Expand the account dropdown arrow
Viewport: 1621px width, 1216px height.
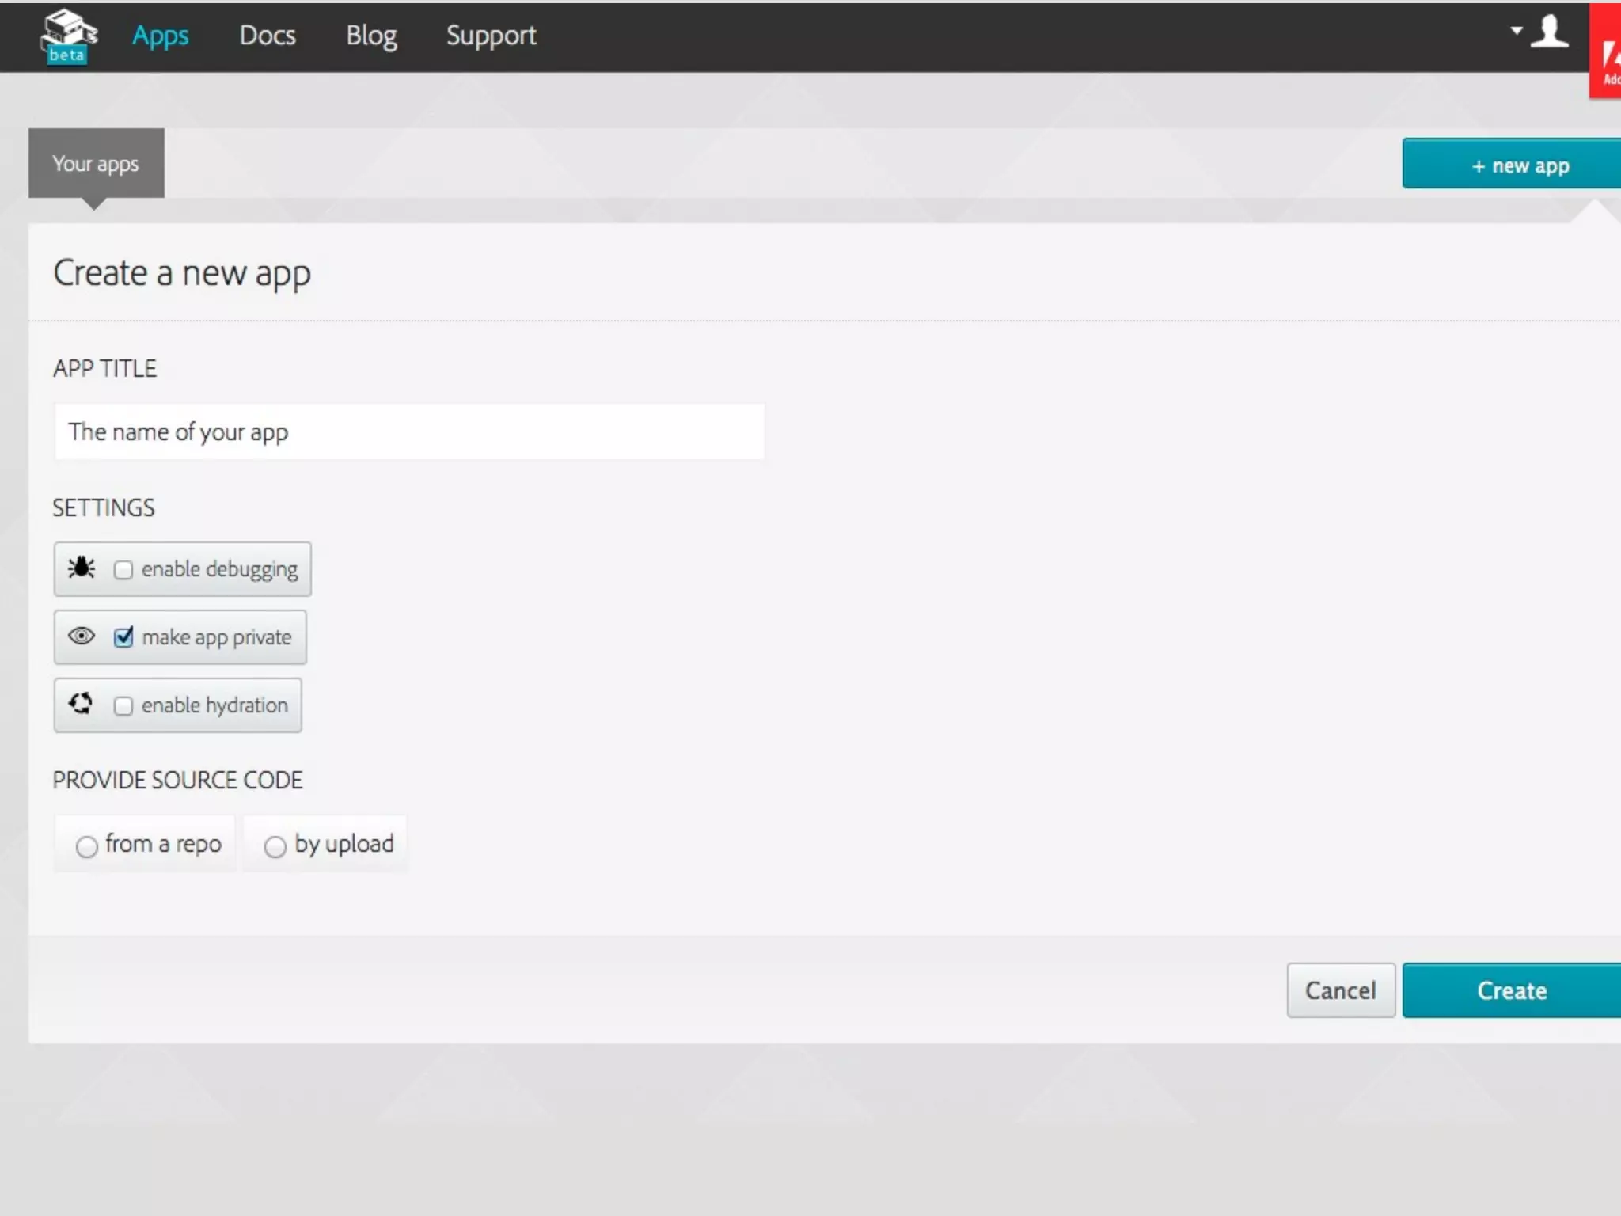click(1516, 31)
